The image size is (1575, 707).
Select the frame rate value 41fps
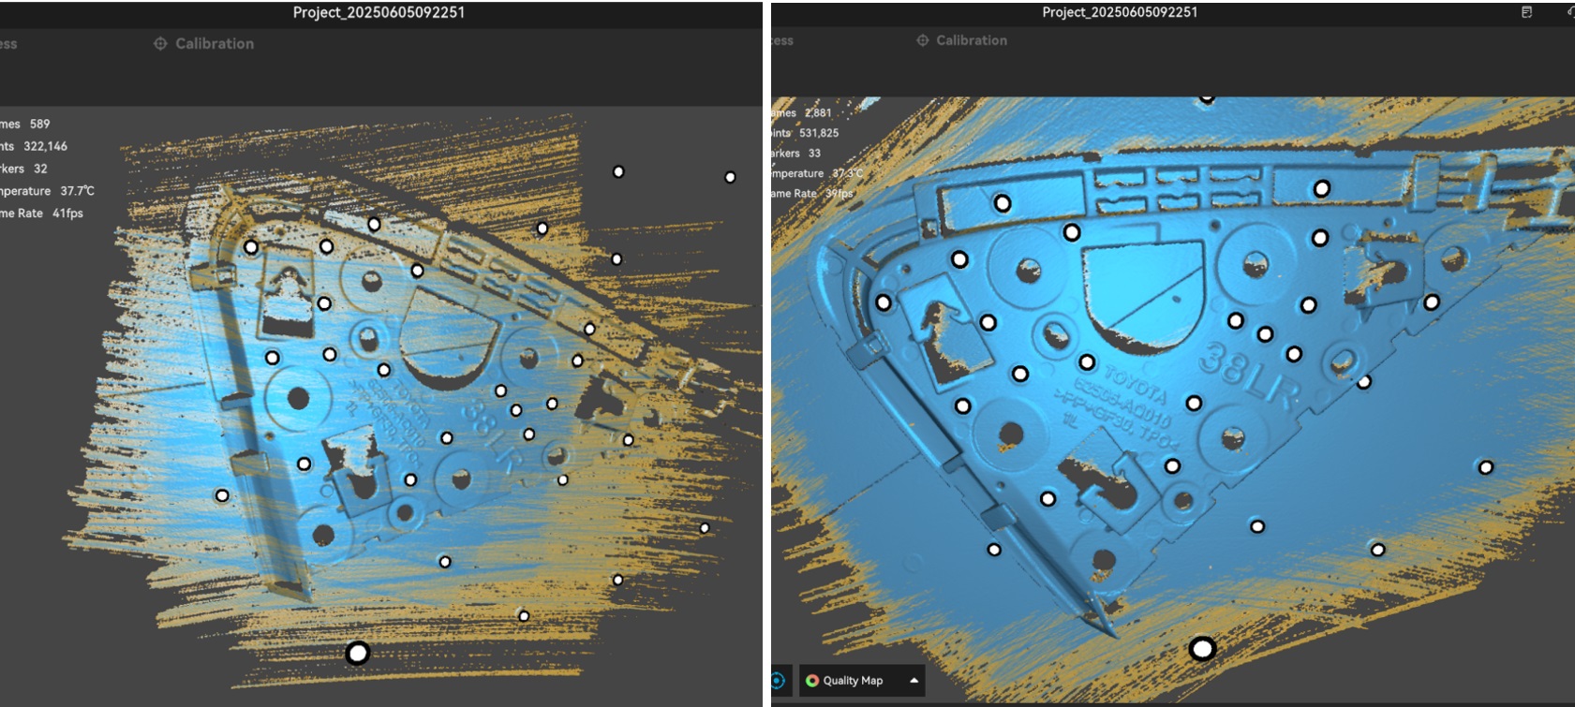(x=67, y=214)
